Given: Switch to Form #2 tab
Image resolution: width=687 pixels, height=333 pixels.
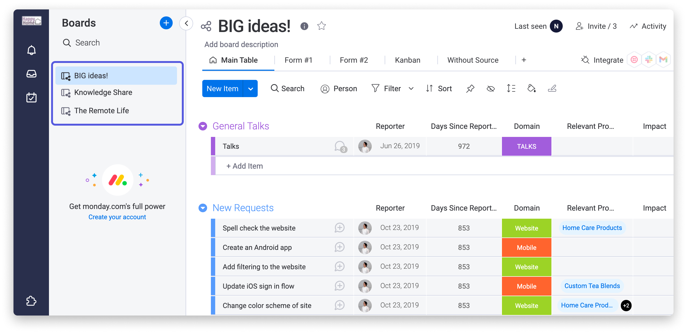Looking at the screenshot, I should pyautogui.click(x=354, y=60).
